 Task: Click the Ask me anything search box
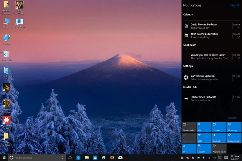[37, 158]
